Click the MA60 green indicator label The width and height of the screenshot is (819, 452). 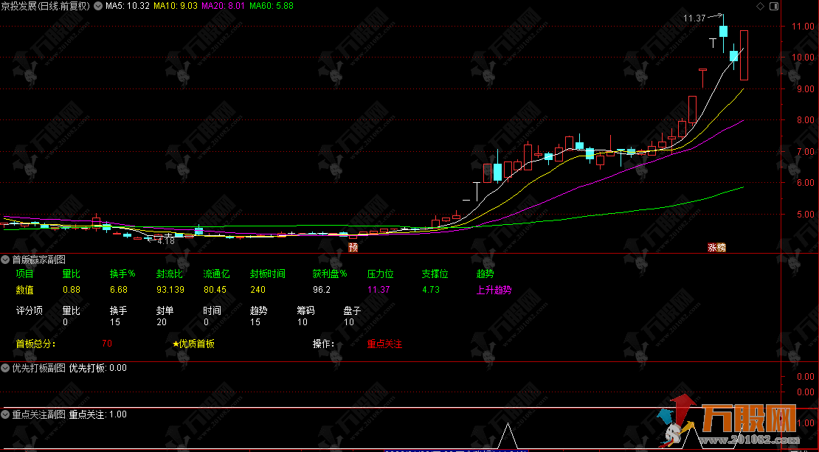272,6
